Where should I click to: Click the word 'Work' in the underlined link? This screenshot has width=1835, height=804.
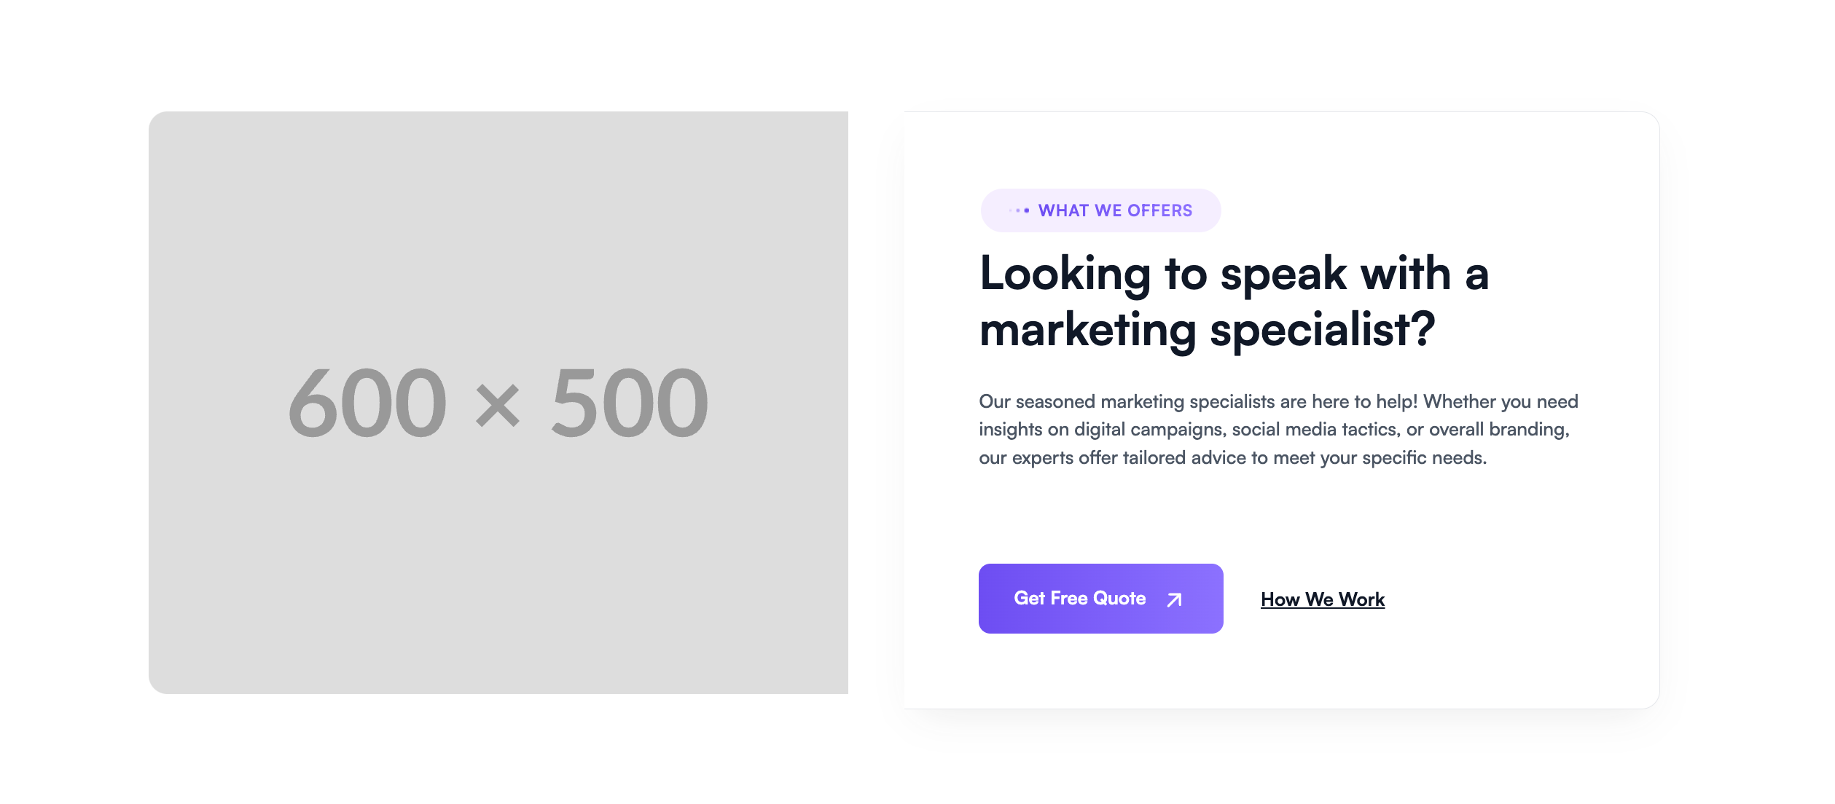(1361, 599)
